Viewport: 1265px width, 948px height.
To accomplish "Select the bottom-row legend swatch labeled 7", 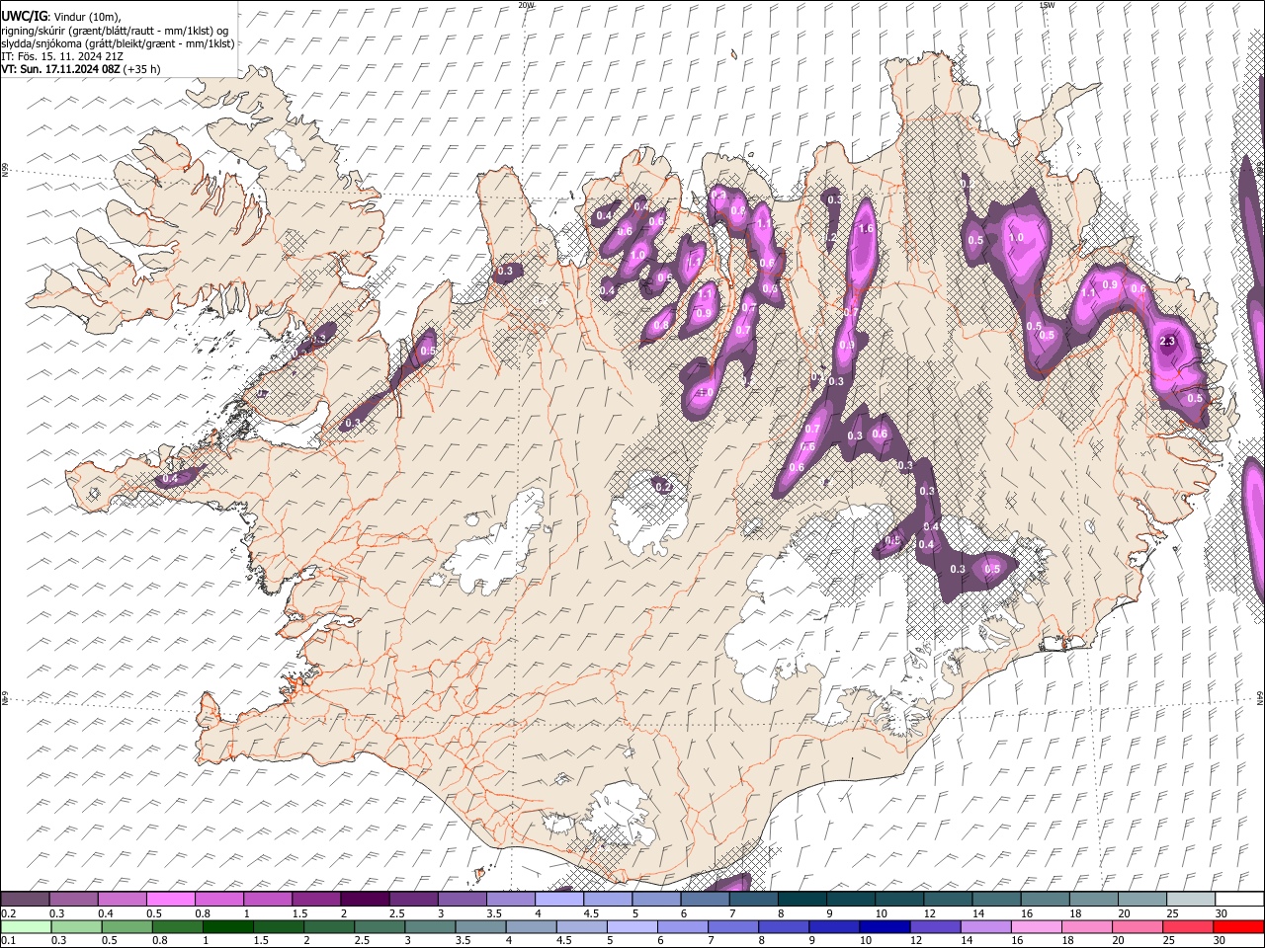I will coord(732,926).
